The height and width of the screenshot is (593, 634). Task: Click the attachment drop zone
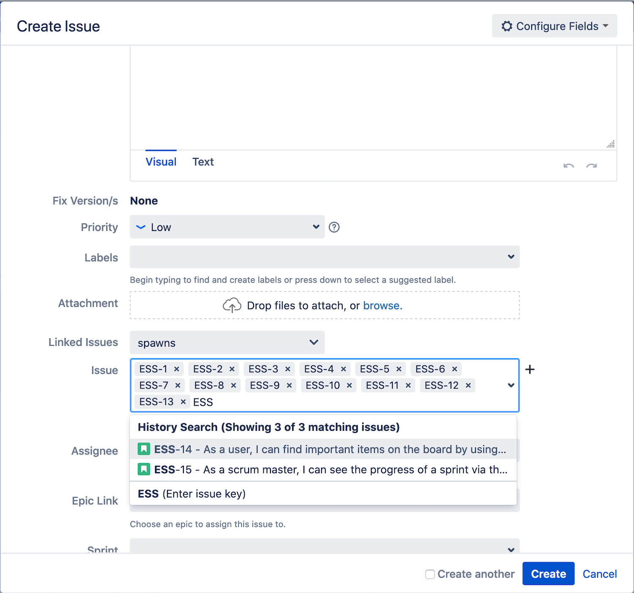pyautogui.click(x=325, y=305)
